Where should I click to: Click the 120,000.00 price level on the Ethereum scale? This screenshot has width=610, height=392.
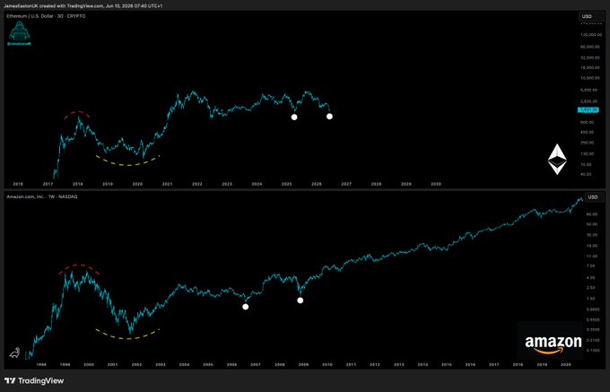(x=589, y=35)
